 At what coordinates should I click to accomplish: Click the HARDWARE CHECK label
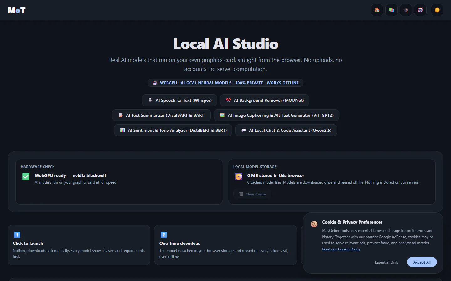[38, 167]
